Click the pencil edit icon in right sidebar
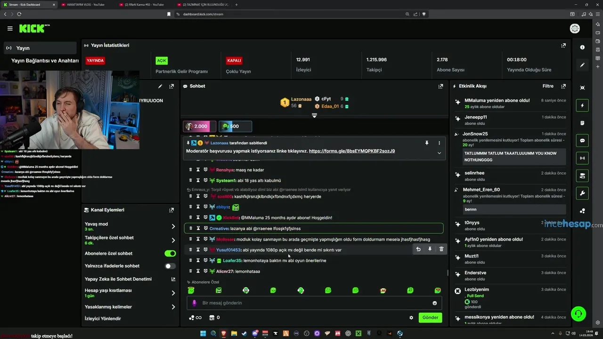 click(582, 65)
